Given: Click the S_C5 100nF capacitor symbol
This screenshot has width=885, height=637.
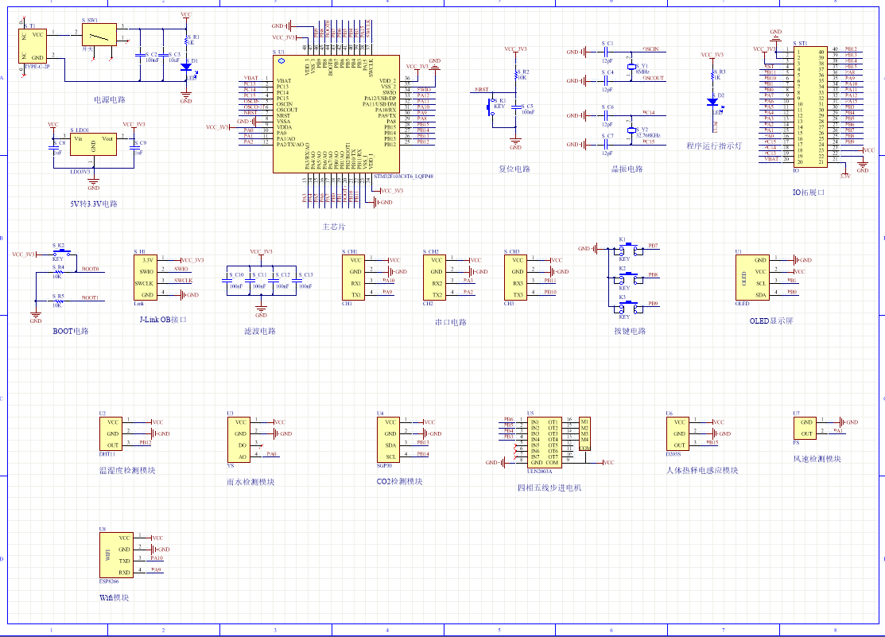Looking at the screenshot, I should pos(516,107).
